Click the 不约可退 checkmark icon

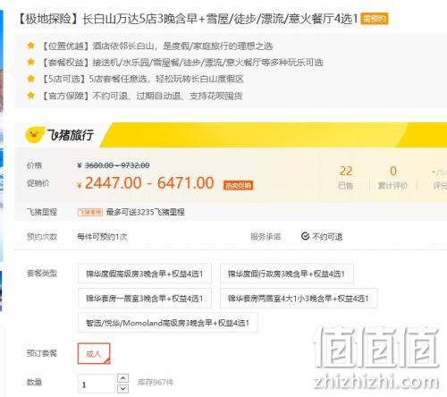(305, 236)
